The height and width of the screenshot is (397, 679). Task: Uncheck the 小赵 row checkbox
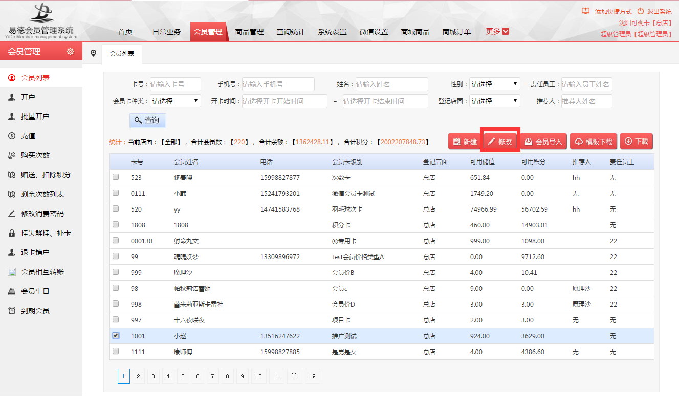116,335
